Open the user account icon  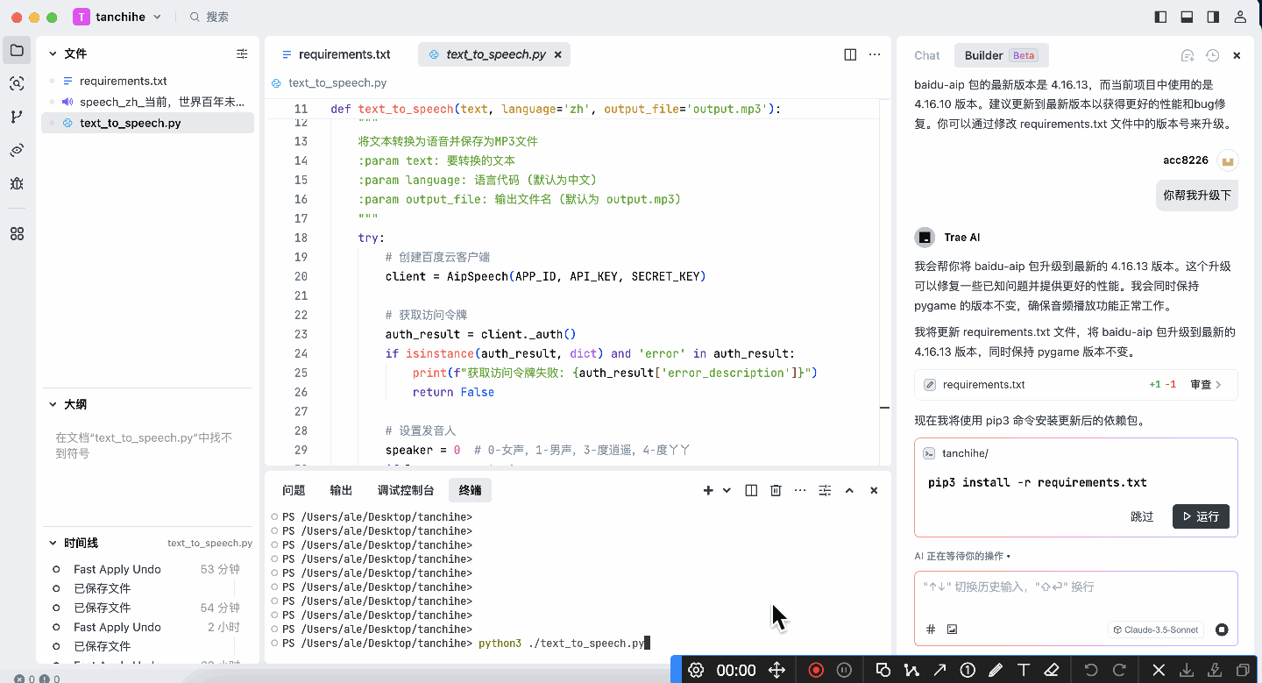tap(1240, 17)
